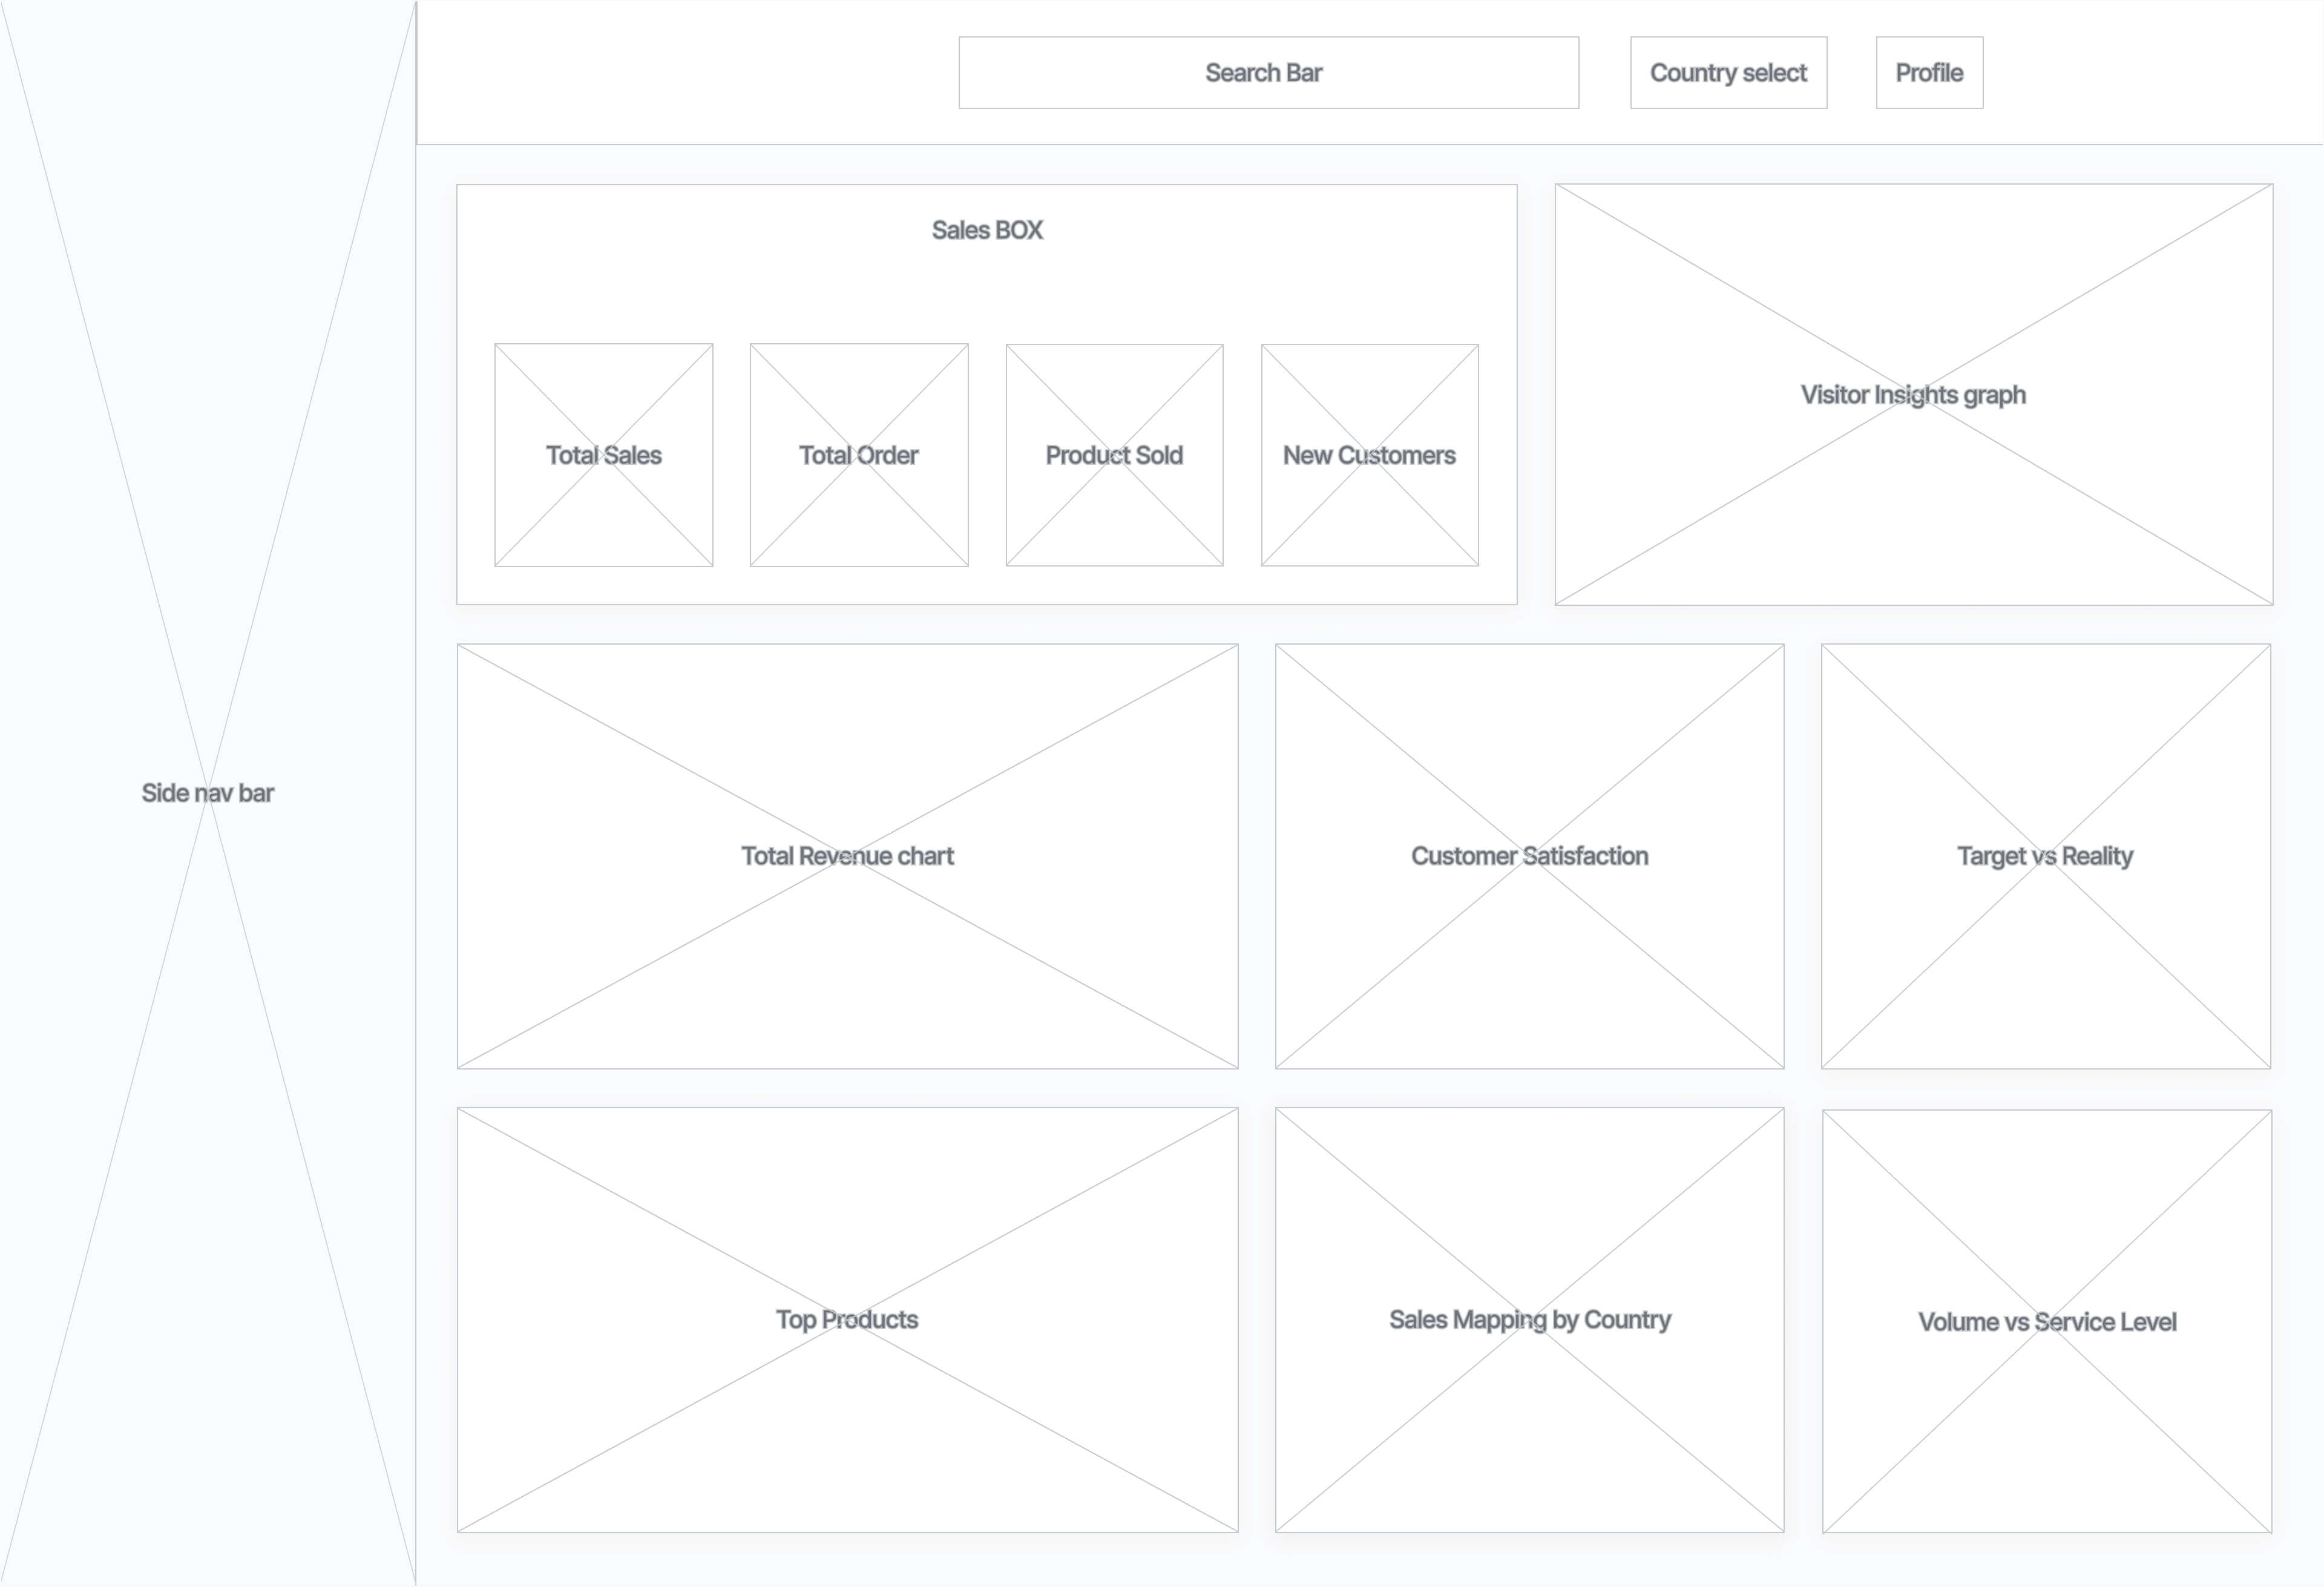Open the New Customers card
Screen dimensions: 2324x1587
click(1368, 455)
